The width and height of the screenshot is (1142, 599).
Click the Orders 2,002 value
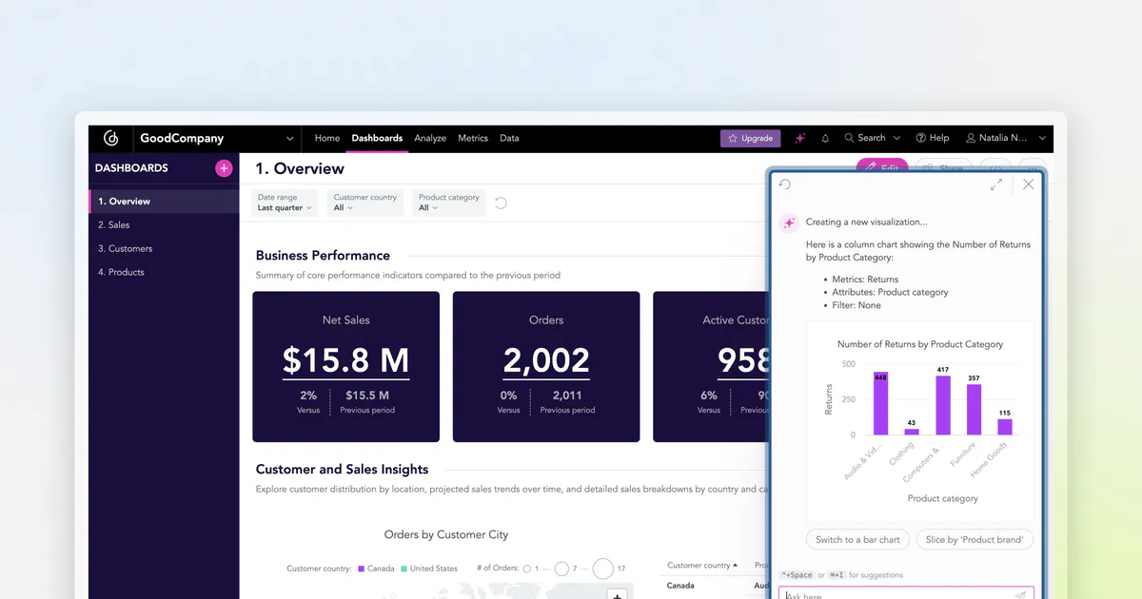point(546,360)
